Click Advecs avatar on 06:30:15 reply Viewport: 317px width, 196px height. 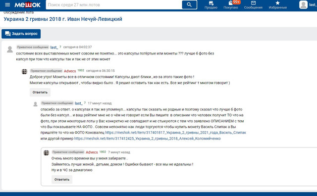tap(24, 71)
